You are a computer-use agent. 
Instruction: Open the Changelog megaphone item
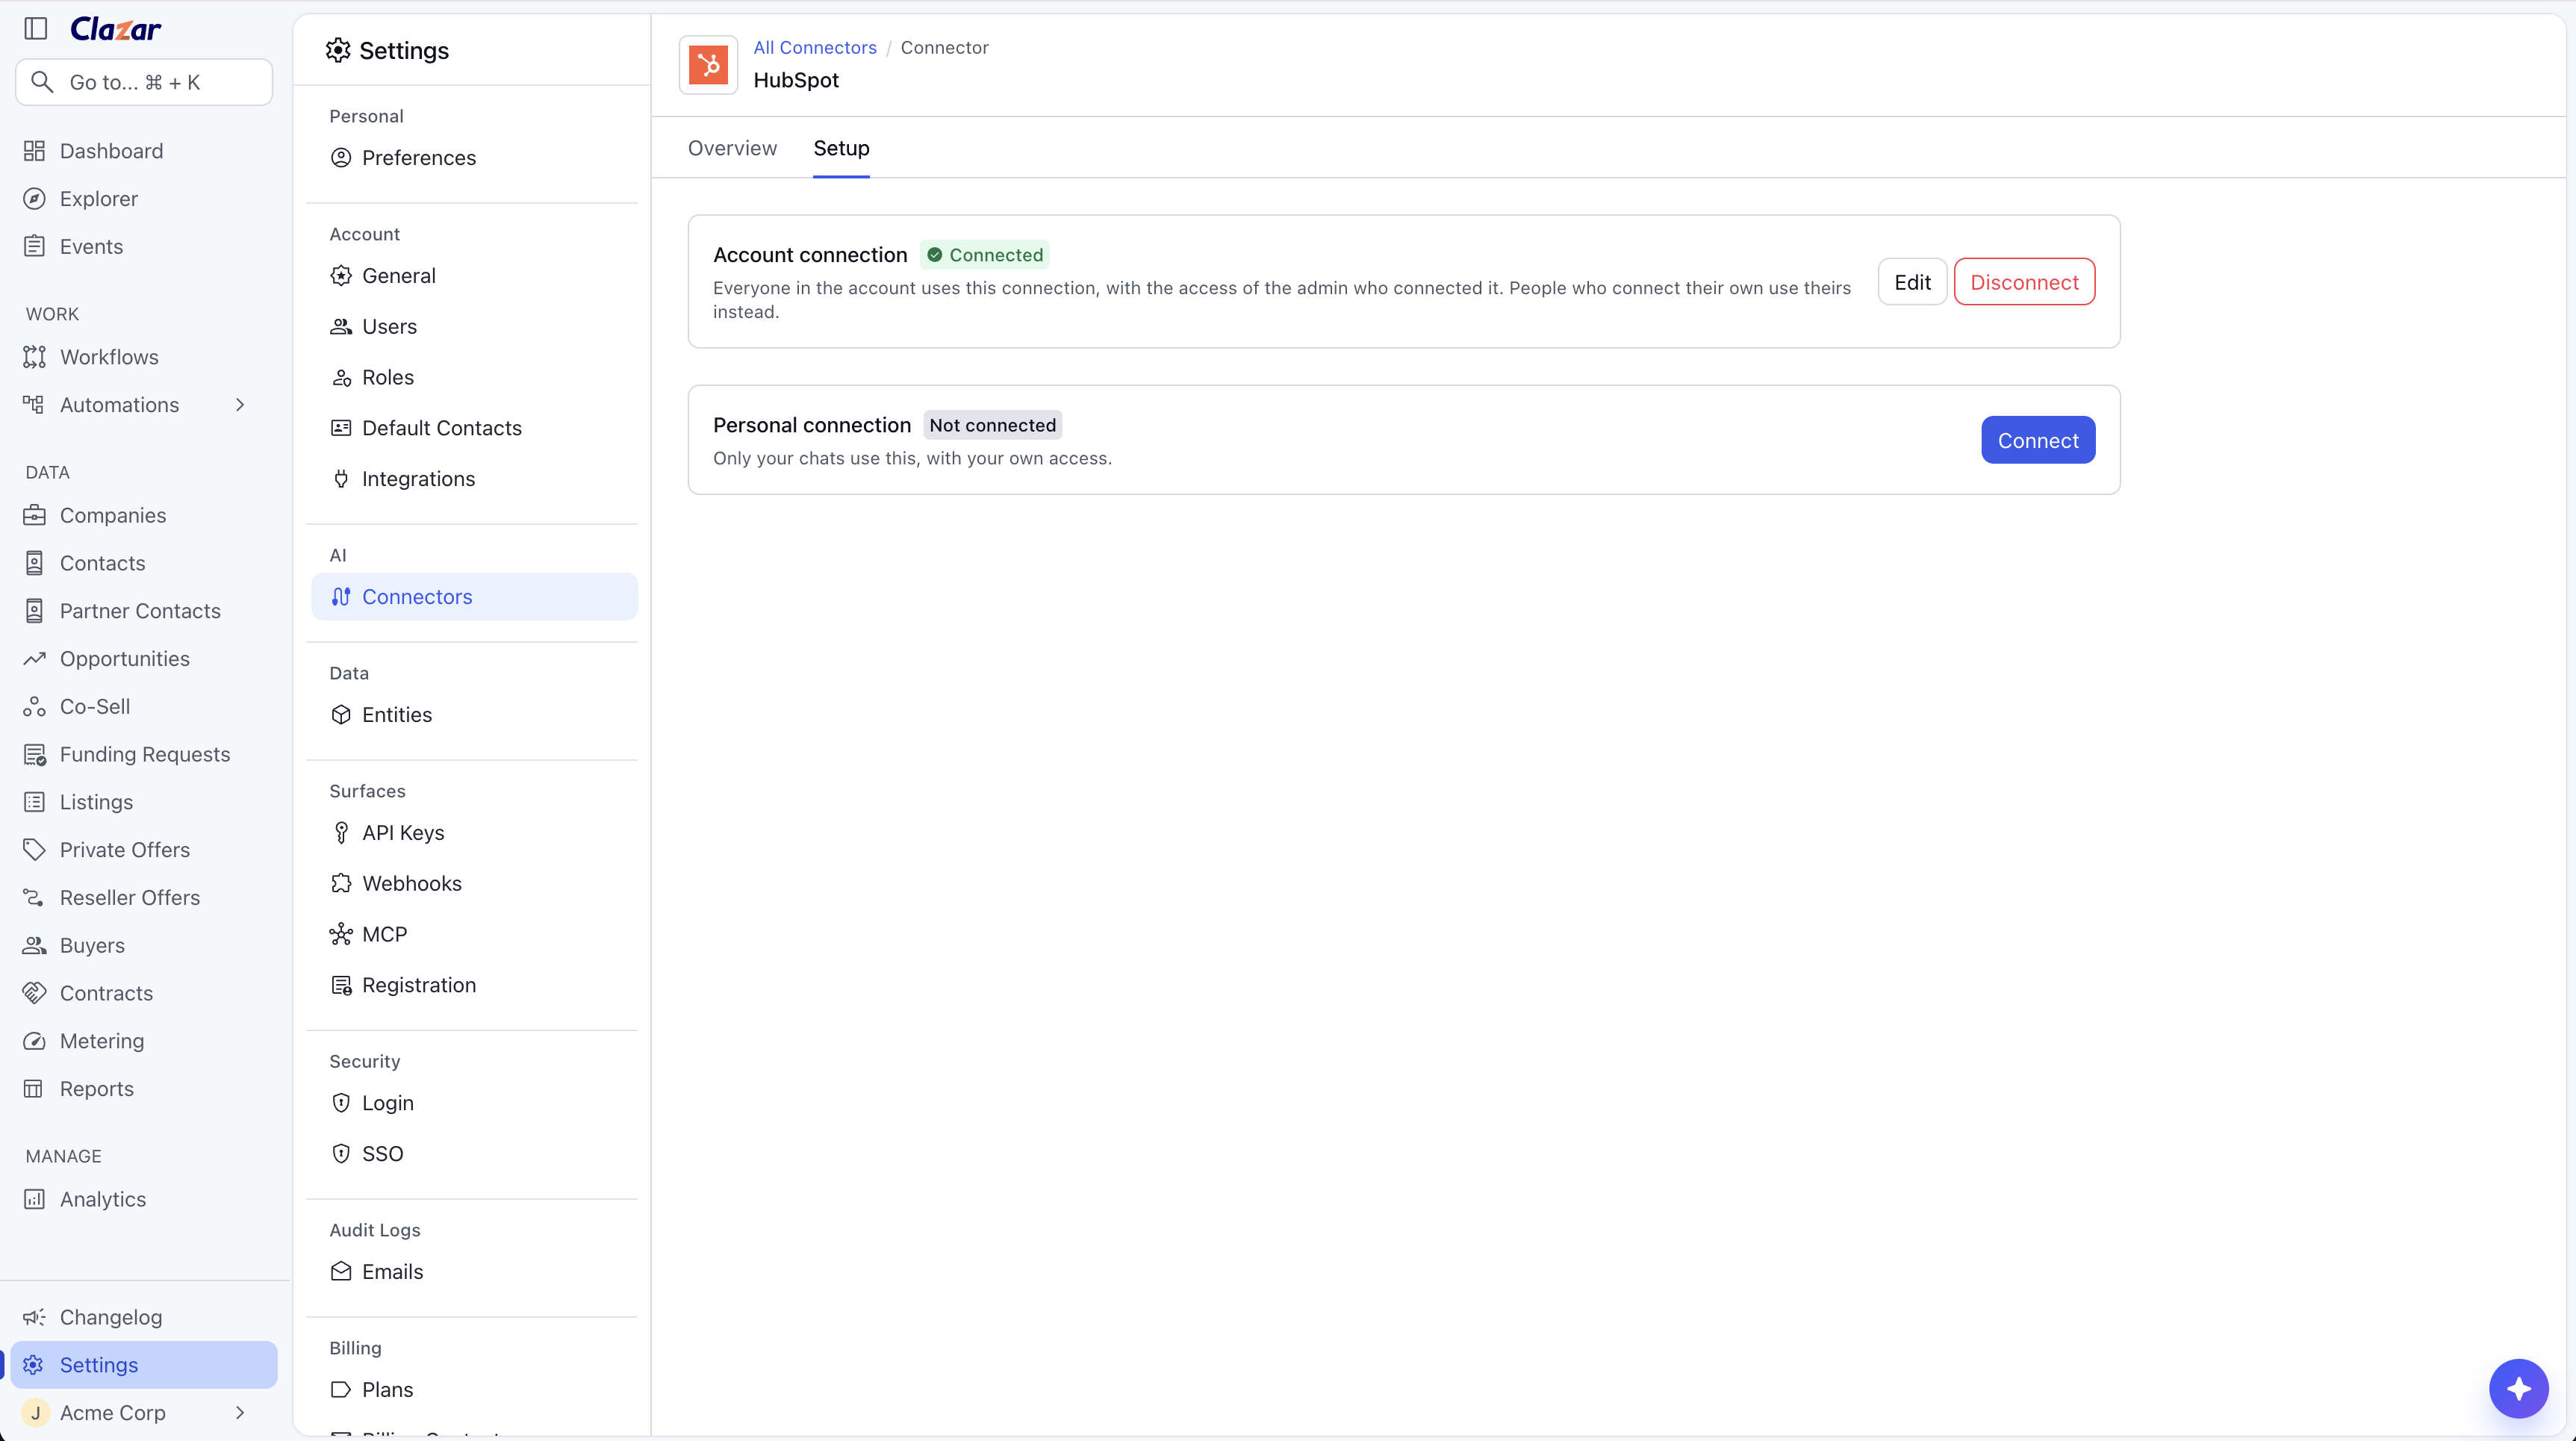point(111,1317)
